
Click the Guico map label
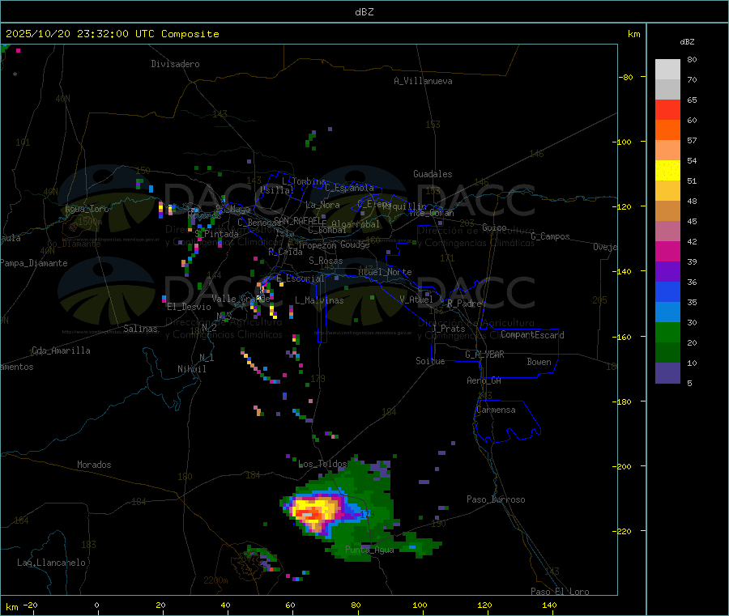coord(494,227)
